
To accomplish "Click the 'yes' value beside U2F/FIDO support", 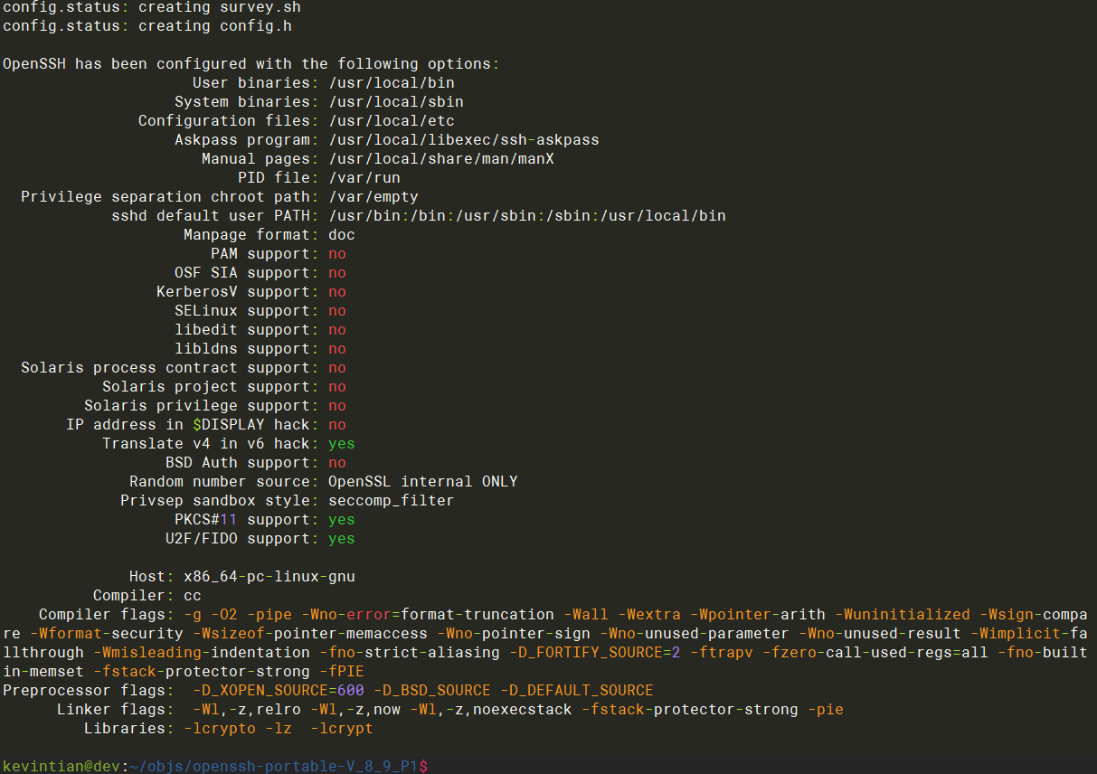I will tap(341, 539).
